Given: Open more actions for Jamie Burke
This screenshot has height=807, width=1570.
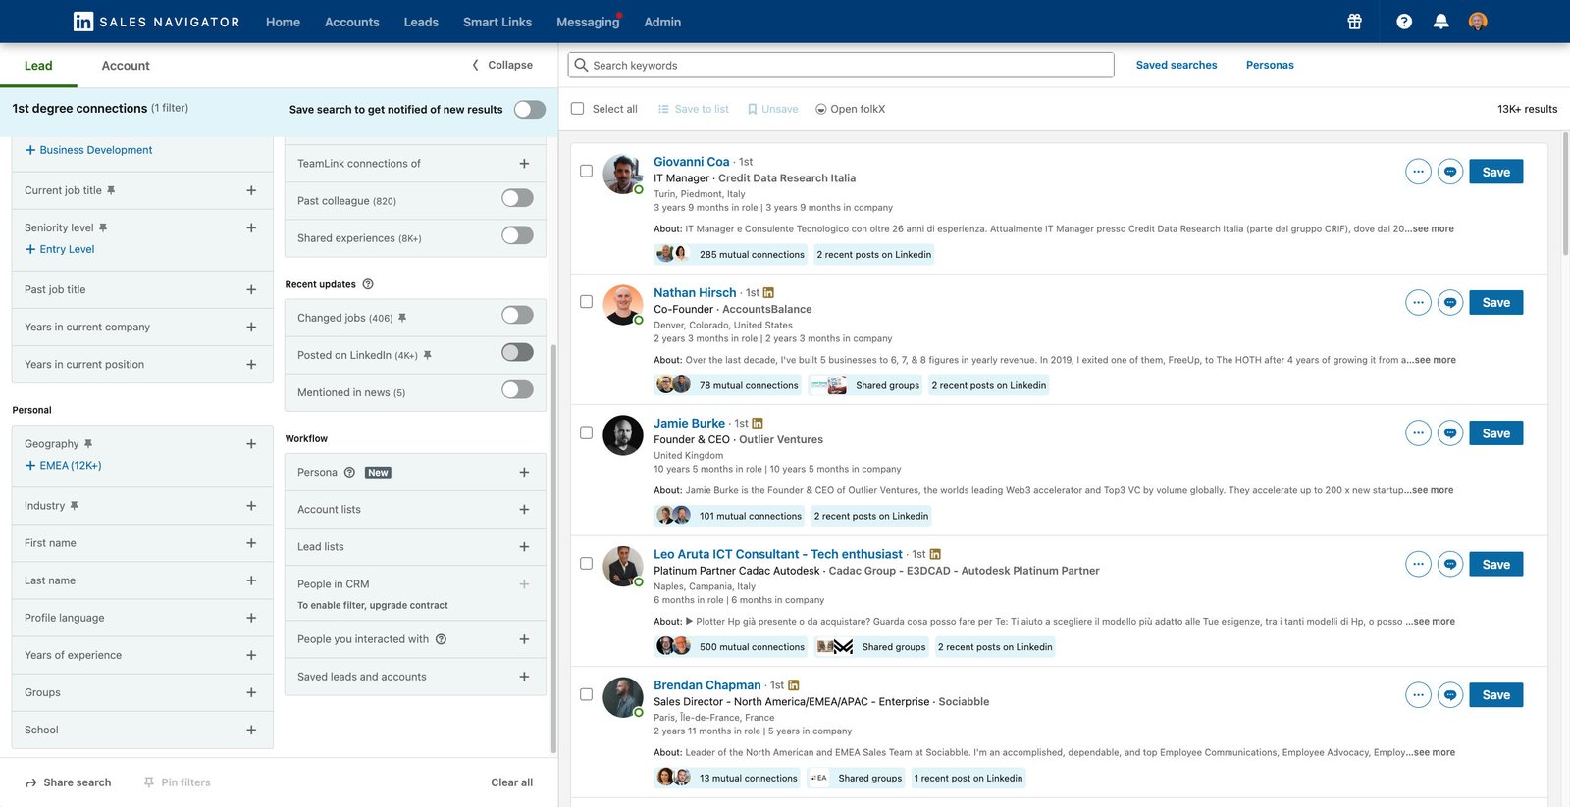Looking at the screenshot, I should pyautogui.click(x=1418, y=433).
